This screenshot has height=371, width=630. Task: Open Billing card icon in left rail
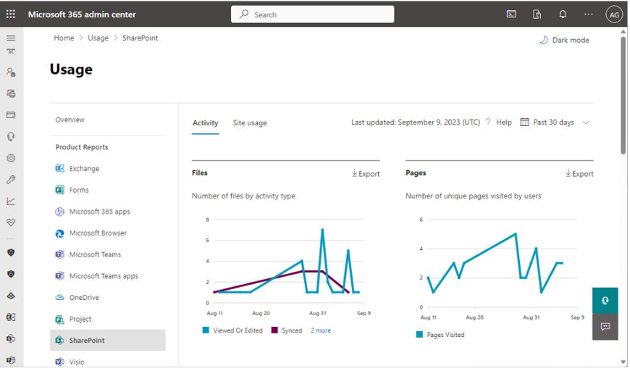[11, 115]
